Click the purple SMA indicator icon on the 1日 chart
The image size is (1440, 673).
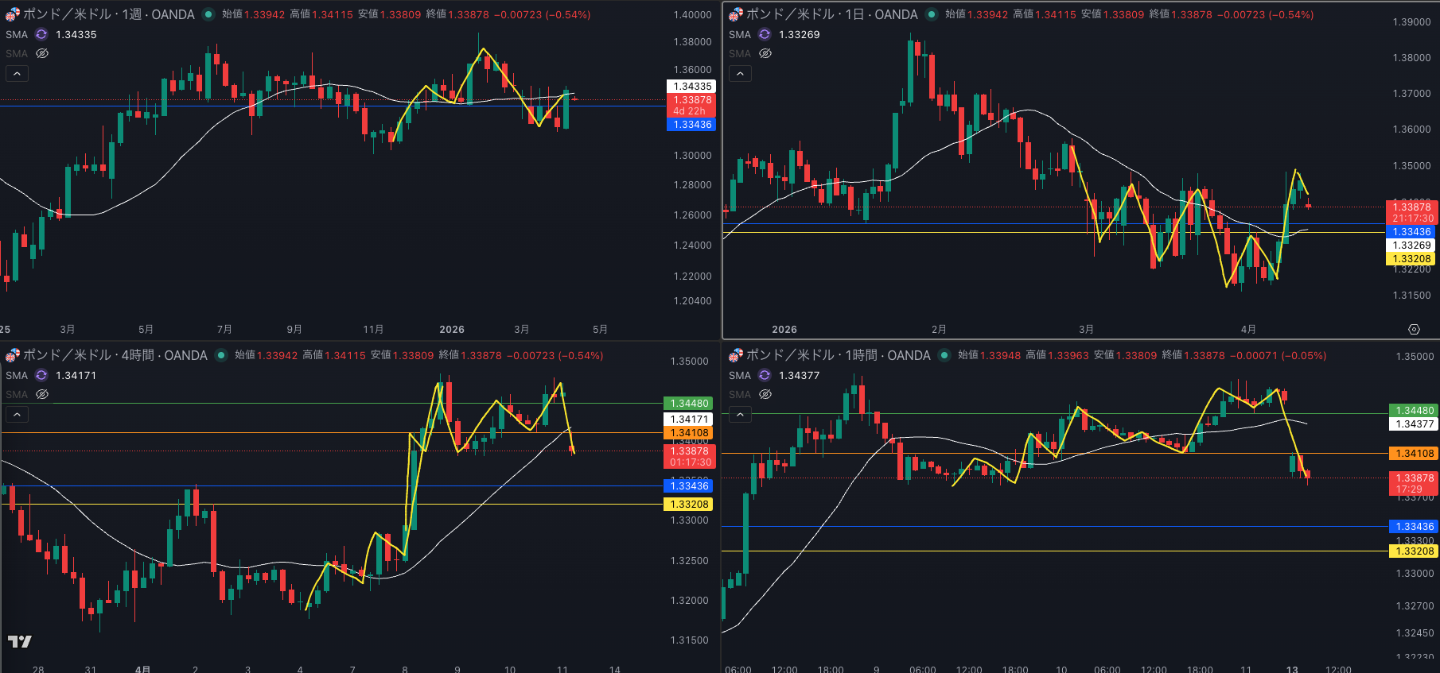pos(765,34)
